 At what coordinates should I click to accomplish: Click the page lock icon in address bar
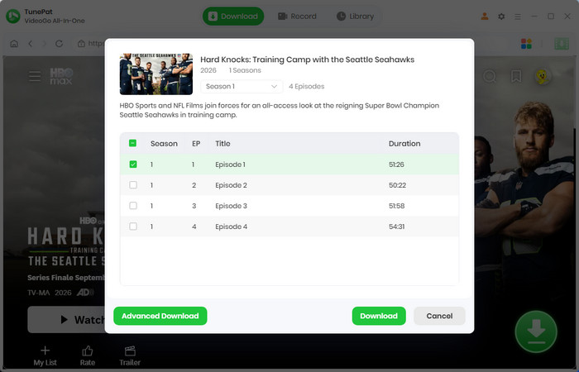tap(81, 44)
